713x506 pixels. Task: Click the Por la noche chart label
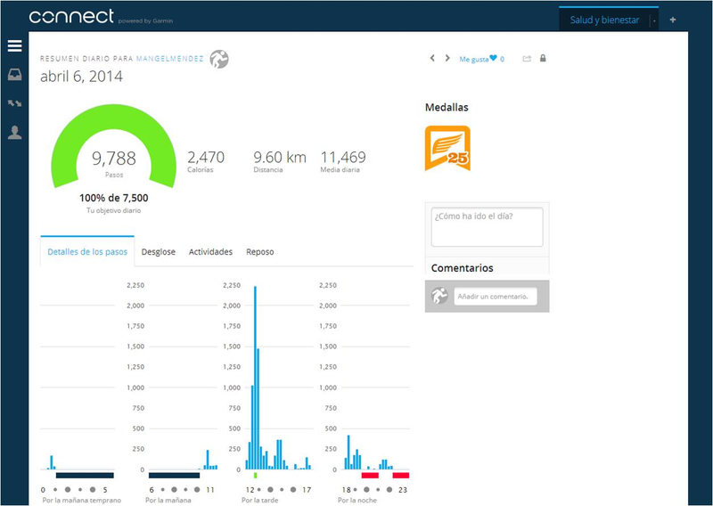[x=357, y=500]
